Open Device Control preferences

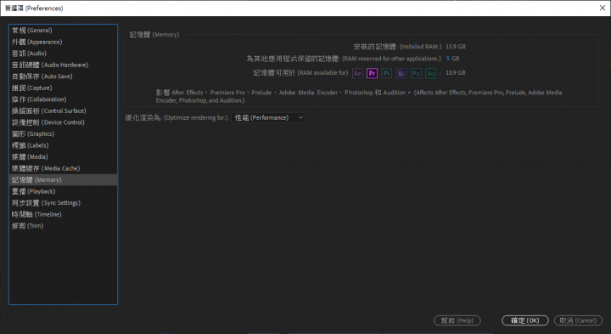pyautogui.click(x=63, y=122)
